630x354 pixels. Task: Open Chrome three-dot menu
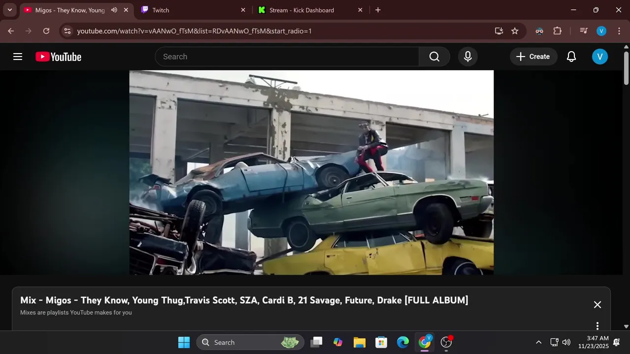click(x=619, y=31)
